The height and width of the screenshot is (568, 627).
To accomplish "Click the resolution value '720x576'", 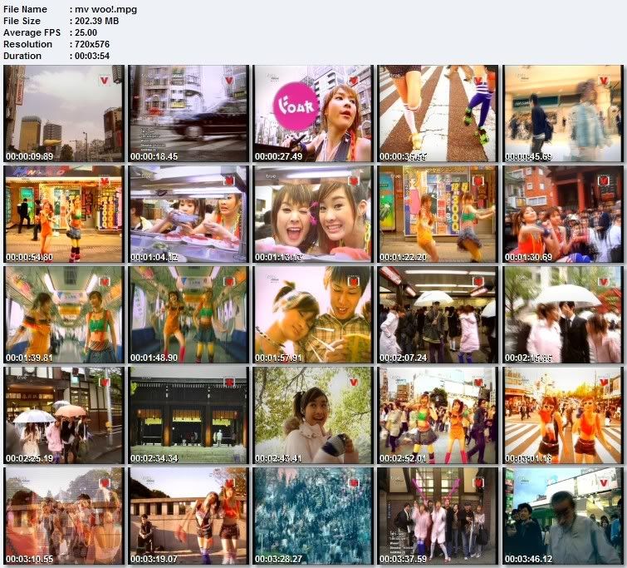I will pyautogui.click(x=92, y=44).
